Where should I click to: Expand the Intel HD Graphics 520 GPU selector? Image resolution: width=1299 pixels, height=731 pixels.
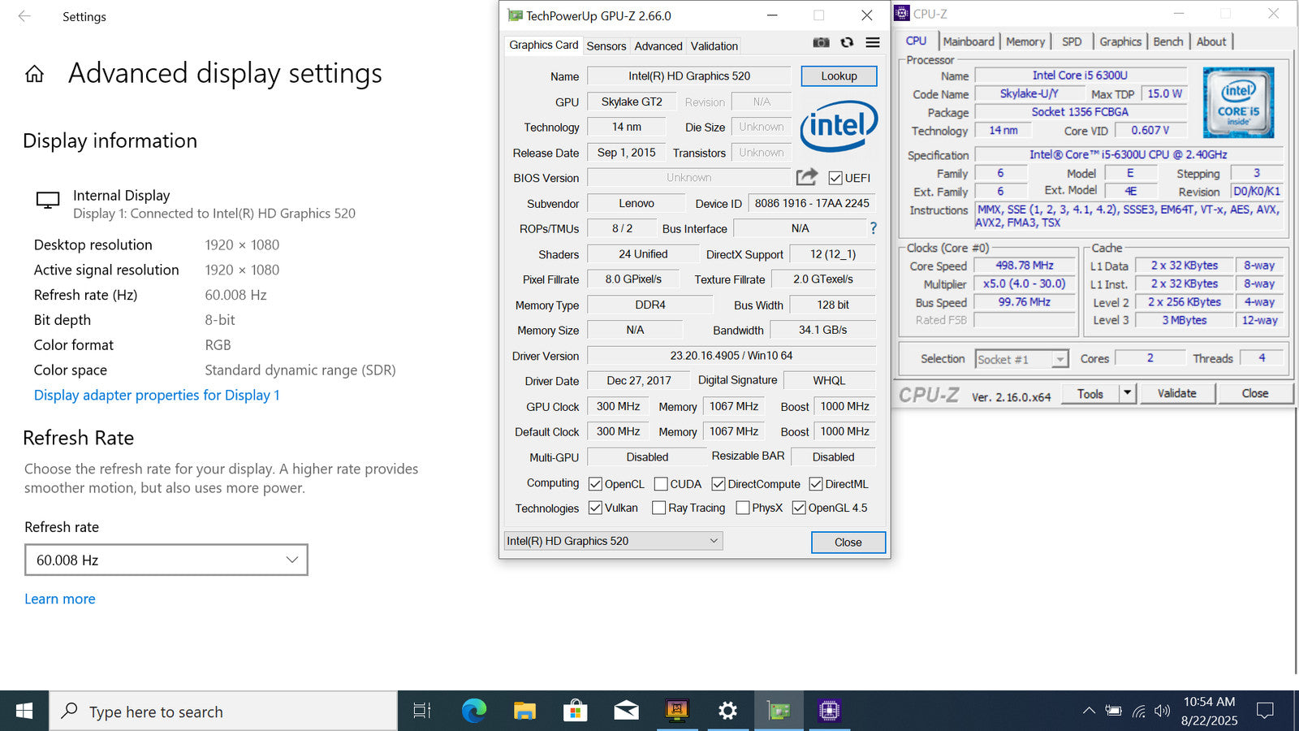612,541
